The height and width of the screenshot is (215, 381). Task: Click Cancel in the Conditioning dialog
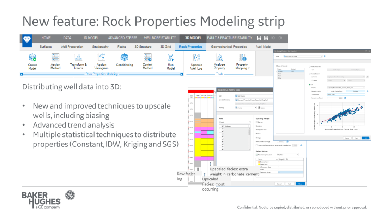(x=347, y=138)
